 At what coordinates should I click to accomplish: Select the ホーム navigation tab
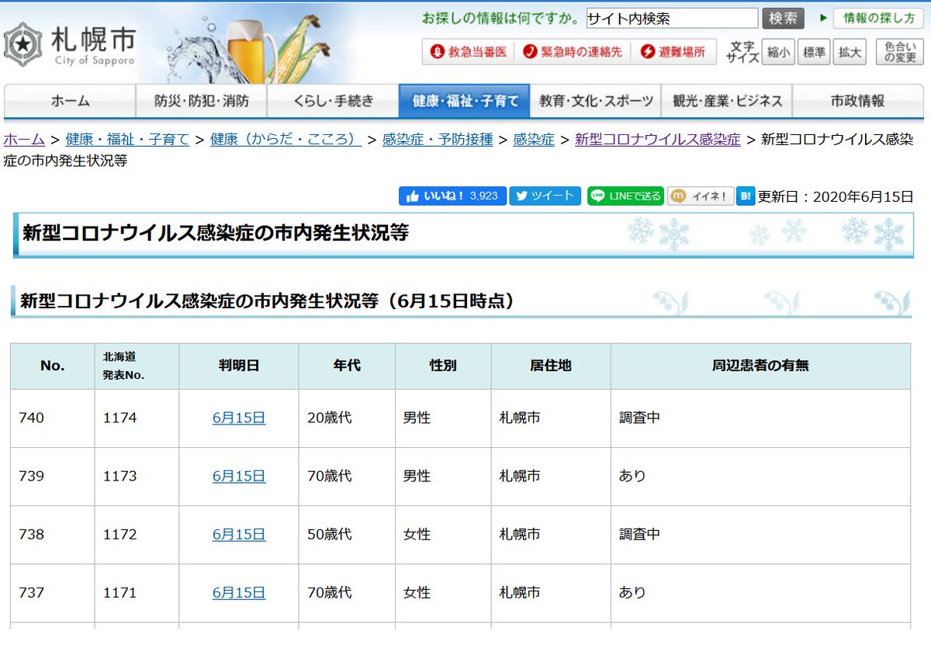tap(70, 101)
